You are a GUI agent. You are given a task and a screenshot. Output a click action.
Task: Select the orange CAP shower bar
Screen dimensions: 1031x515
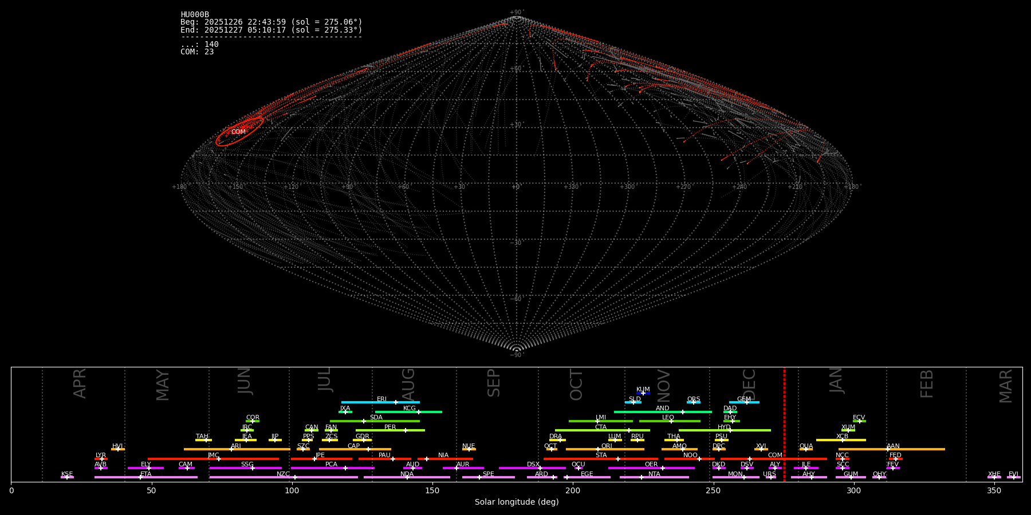(x=355, y=449)
